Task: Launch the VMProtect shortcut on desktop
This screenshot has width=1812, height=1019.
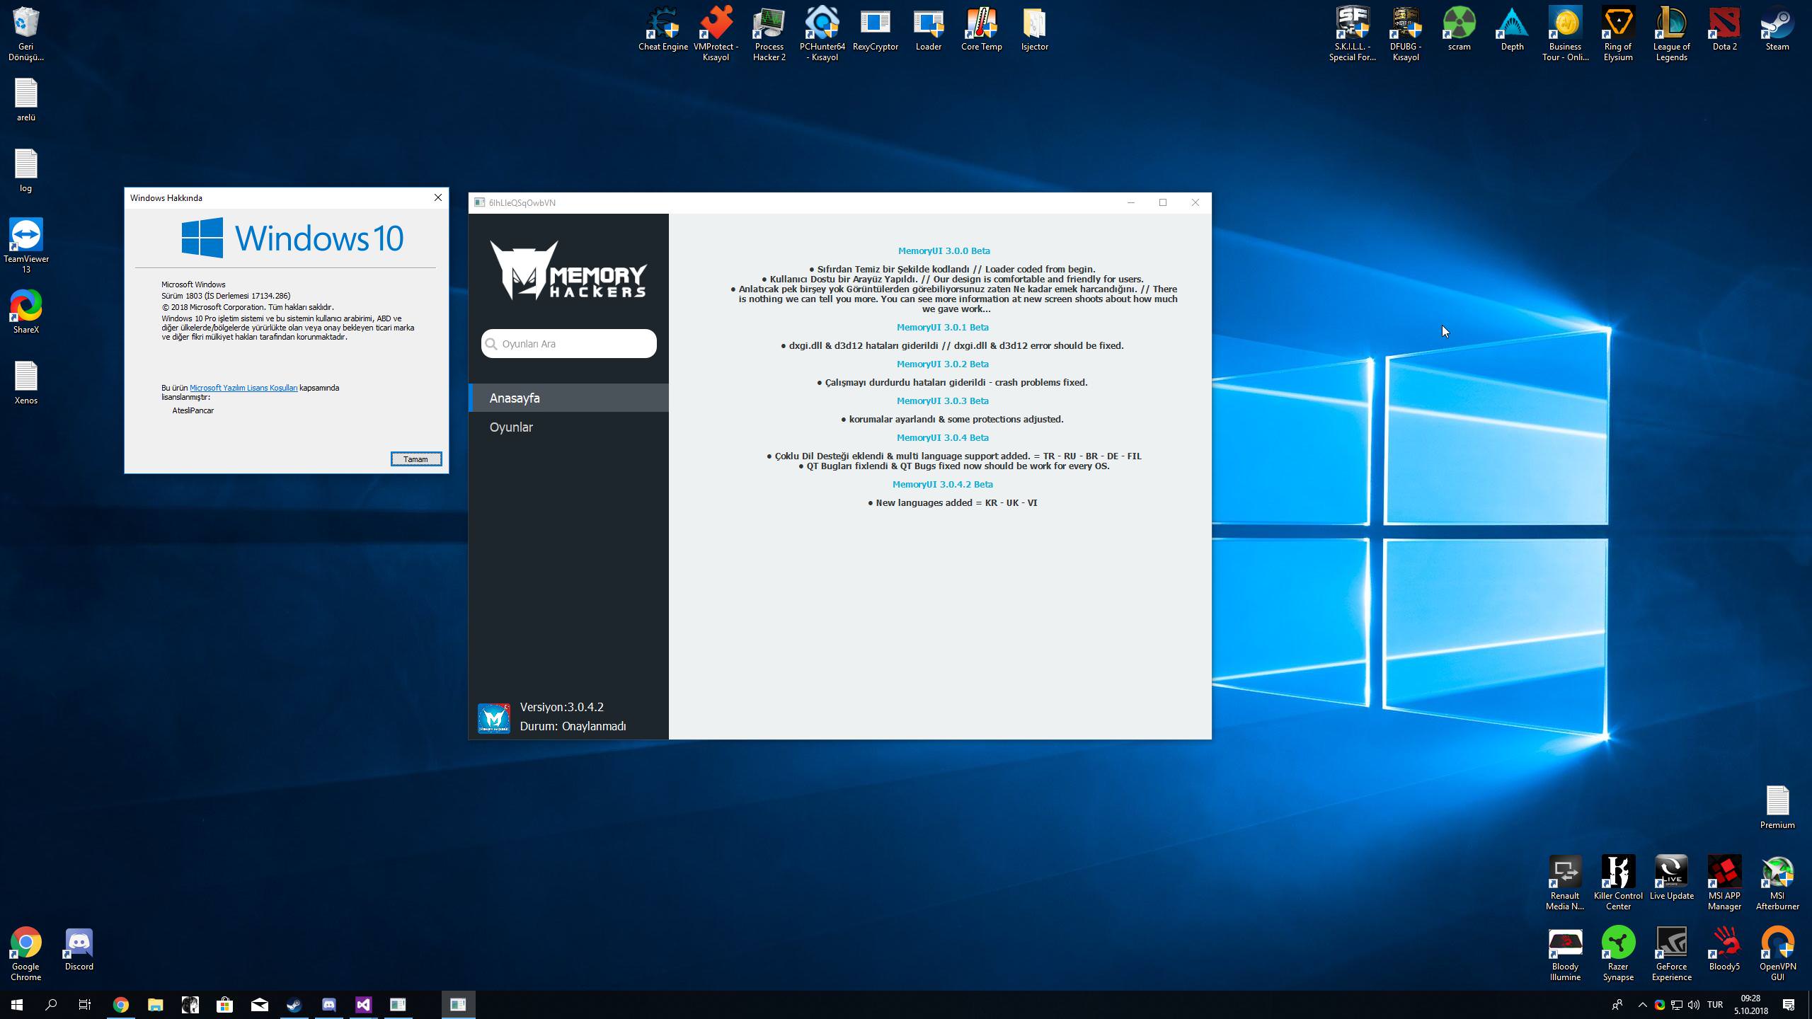Action: 716,34
